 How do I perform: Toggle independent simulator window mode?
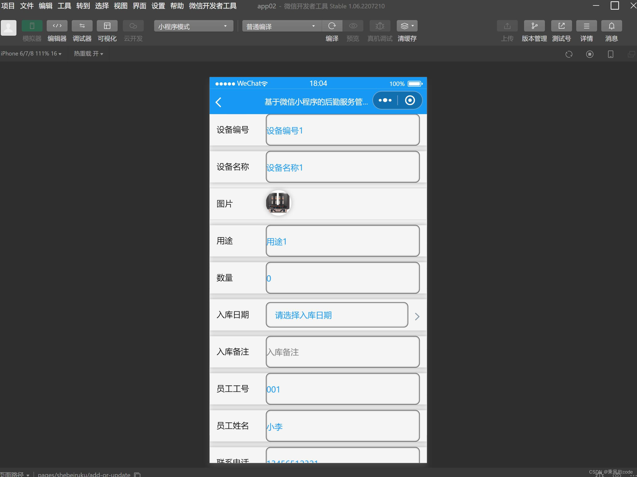(631, 54)
